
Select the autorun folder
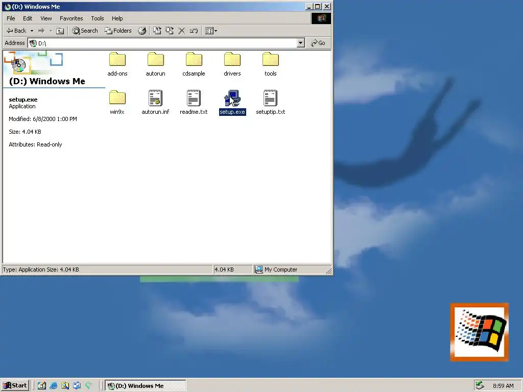[x=155, y=64]
